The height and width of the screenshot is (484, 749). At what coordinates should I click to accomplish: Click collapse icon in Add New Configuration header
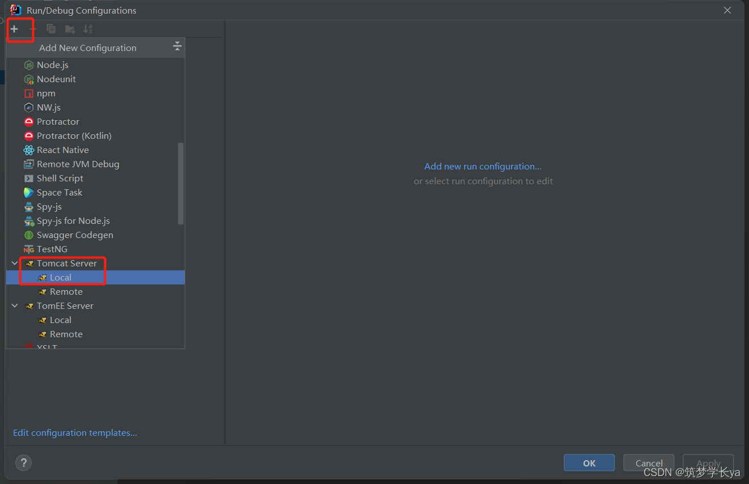click(177, 46)
